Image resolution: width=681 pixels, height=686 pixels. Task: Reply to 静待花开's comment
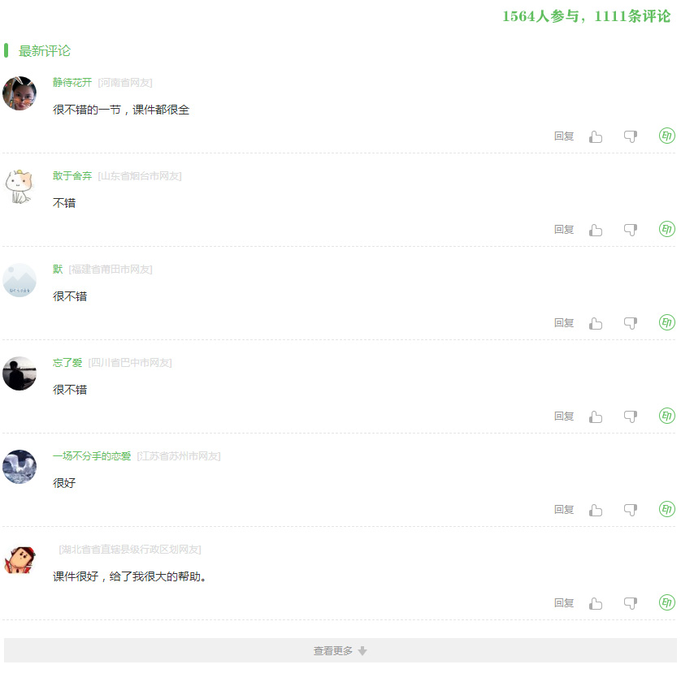pos(564,136)
